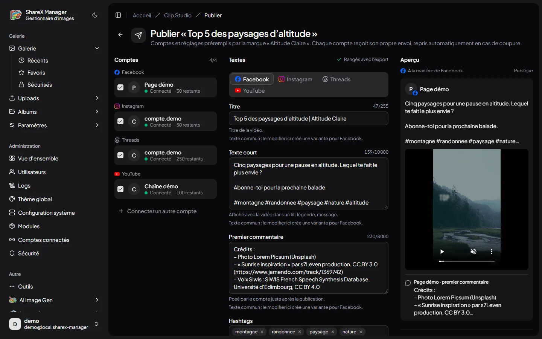This screenshot has height=339, width=542.
Task: Click the ShareX Manager logo
Action: click(x=16, y=15)
